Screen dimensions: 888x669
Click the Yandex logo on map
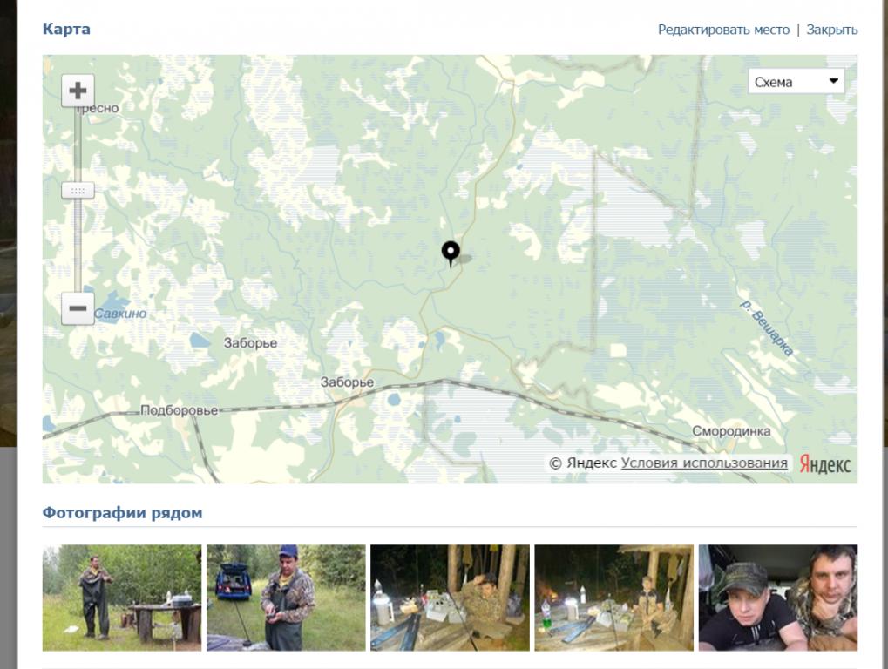click(x=825, y=464)
